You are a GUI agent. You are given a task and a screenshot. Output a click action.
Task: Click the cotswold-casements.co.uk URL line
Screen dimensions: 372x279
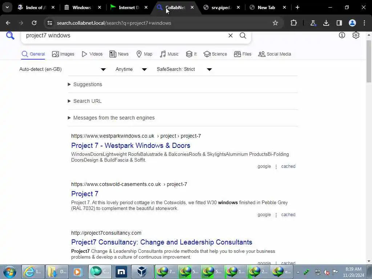129,184
